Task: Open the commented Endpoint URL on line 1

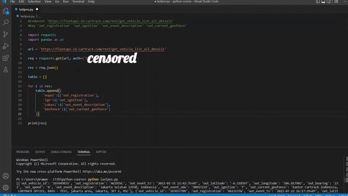Action: (x=110, y=21)
